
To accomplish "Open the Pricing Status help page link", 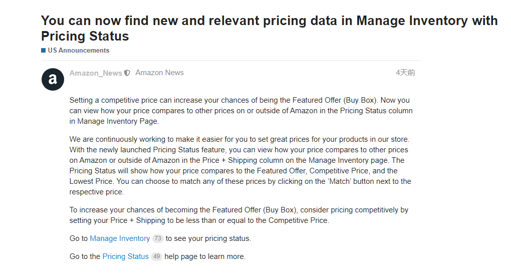I will pyautogui.click(x=125, y=256).
